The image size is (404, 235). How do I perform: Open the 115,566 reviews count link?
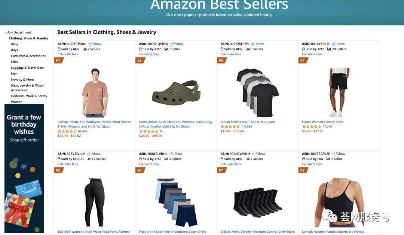coord(247,127)
